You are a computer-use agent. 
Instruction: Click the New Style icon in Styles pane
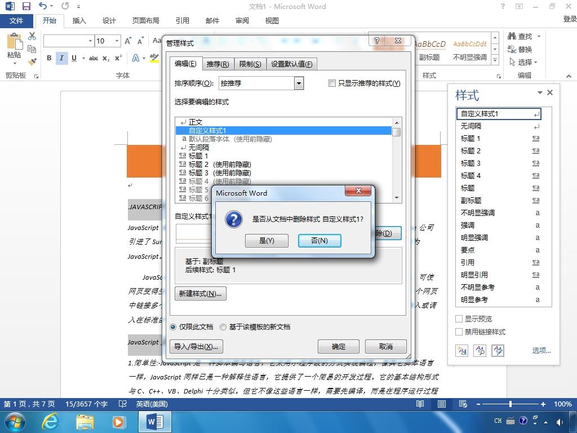tap(462, 351)
